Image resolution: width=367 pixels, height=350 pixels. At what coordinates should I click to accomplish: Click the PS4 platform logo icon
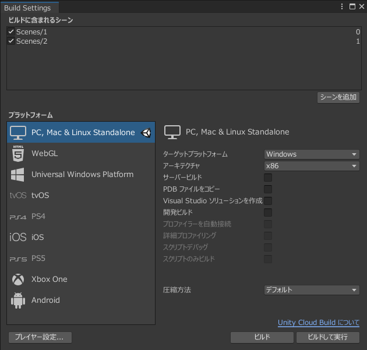(18, 217)
